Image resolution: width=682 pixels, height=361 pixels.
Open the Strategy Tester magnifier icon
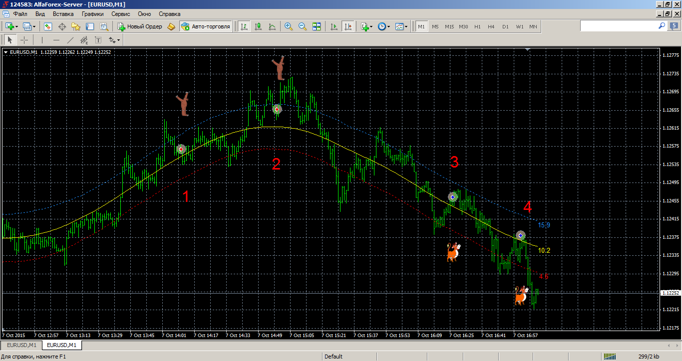(104, 26)
